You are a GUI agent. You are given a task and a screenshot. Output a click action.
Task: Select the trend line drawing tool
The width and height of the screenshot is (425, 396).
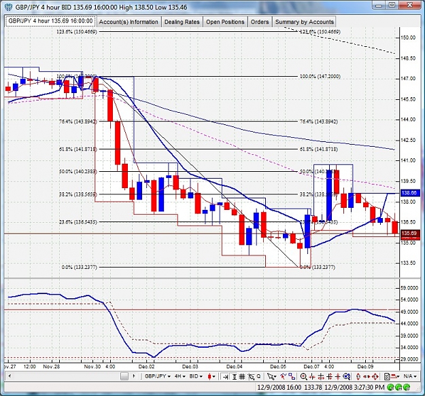point(284,376)
